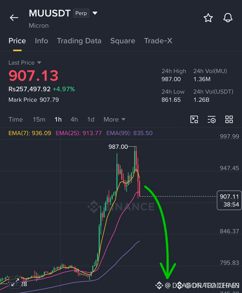Tap the EMA(25): 913.77 indicator label
The width and height of the screenshot is (242, 293).
point(79,133)
